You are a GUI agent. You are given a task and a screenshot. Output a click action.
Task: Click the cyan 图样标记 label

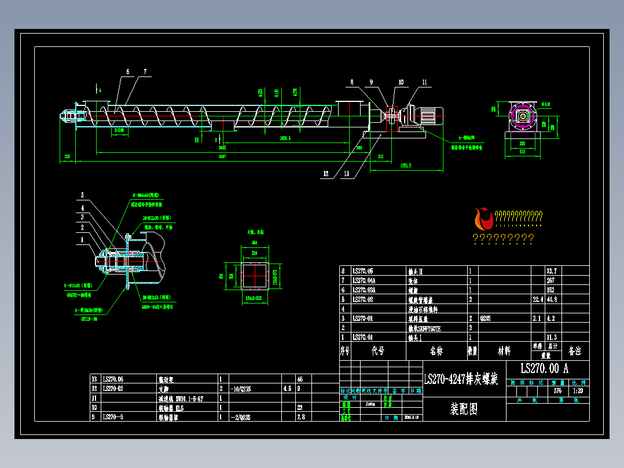pos(527,382)
